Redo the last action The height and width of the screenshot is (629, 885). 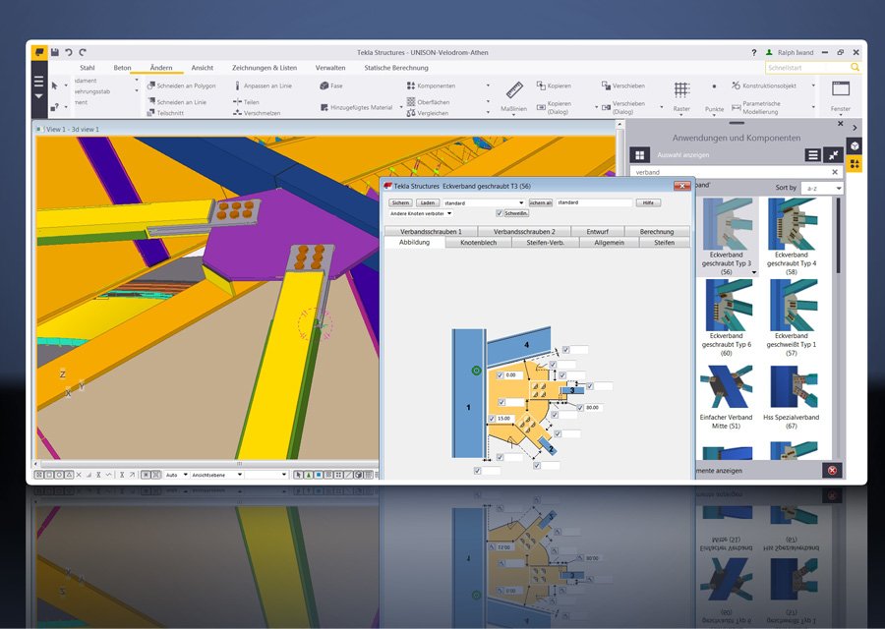(83, 52)
